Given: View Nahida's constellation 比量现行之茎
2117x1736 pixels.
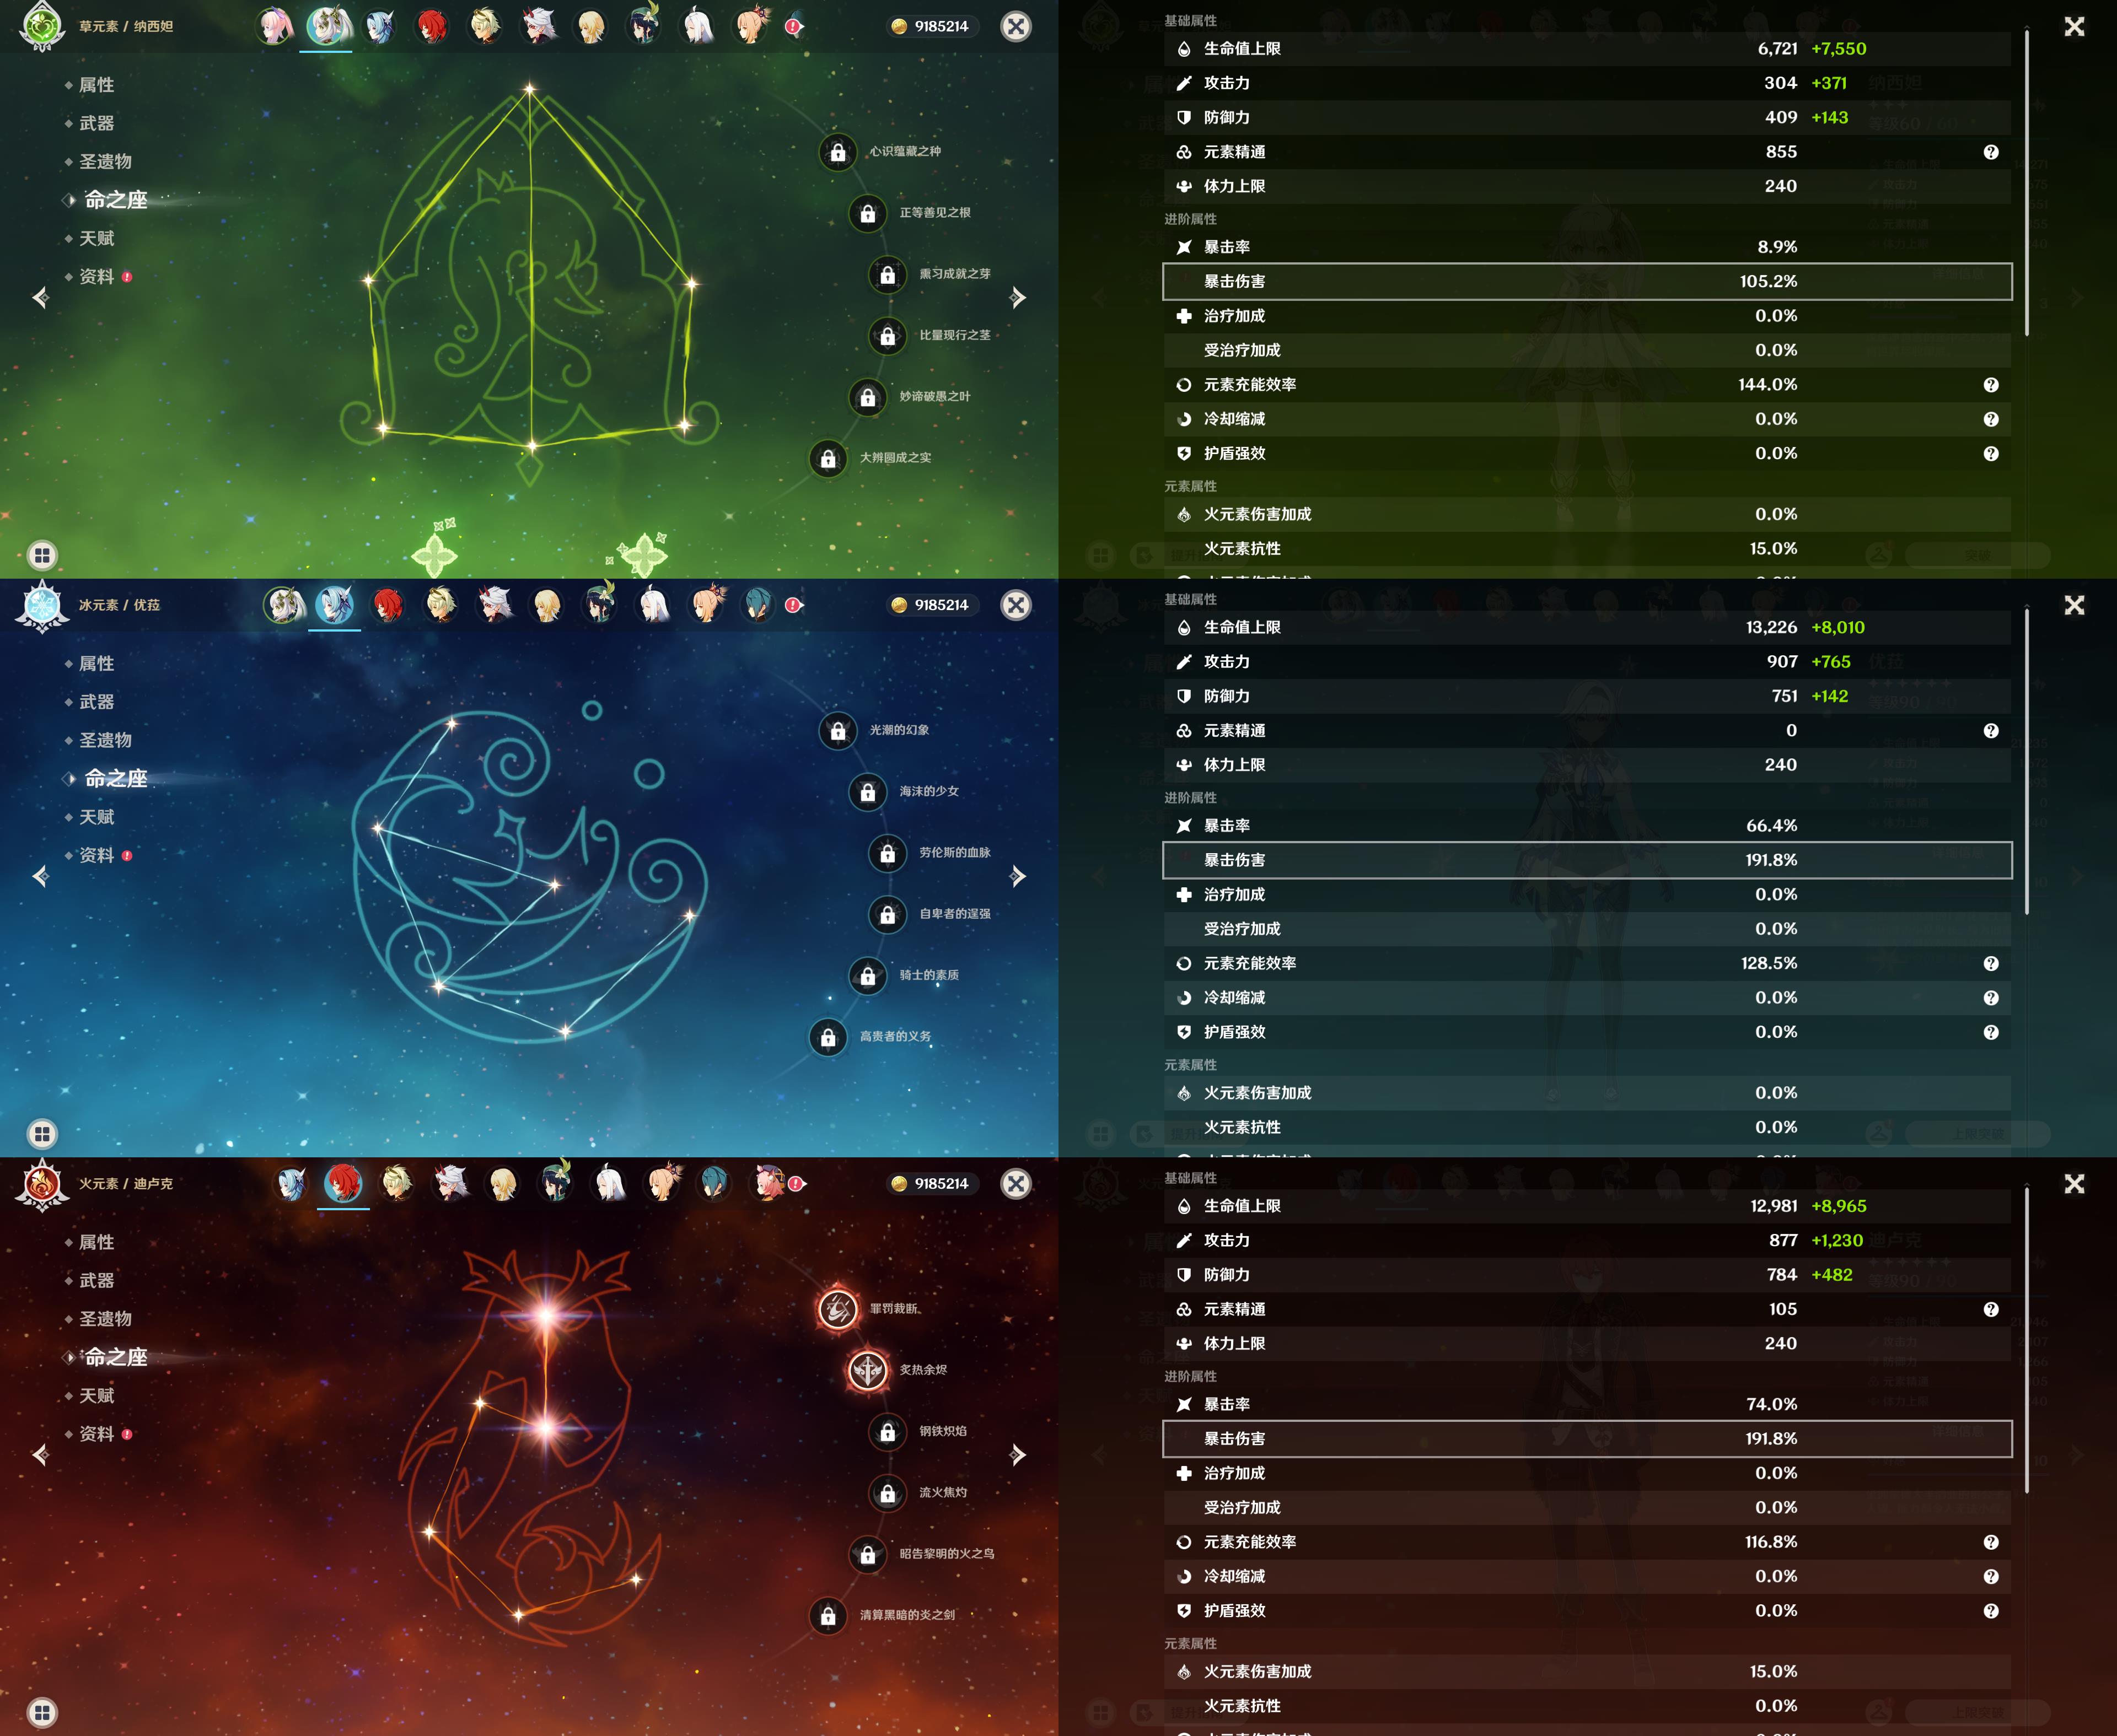Looking at the screenshot, I should point(888,336).
